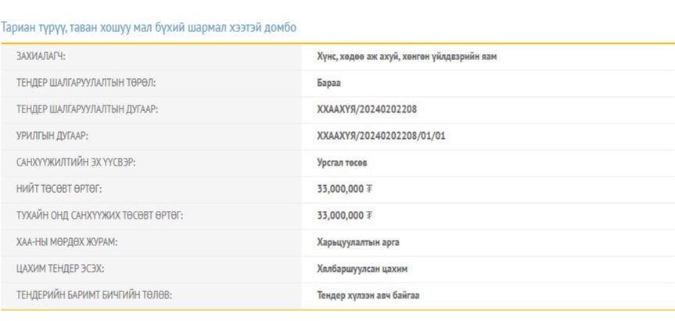
Task: Click 'ХАА-НЫ МӨРДӨХ ЖУРАМ:' label
Action: click(67, 242)
